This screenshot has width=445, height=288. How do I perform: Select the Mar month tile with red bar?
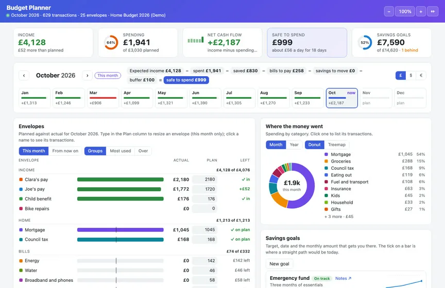click(102, 98)
